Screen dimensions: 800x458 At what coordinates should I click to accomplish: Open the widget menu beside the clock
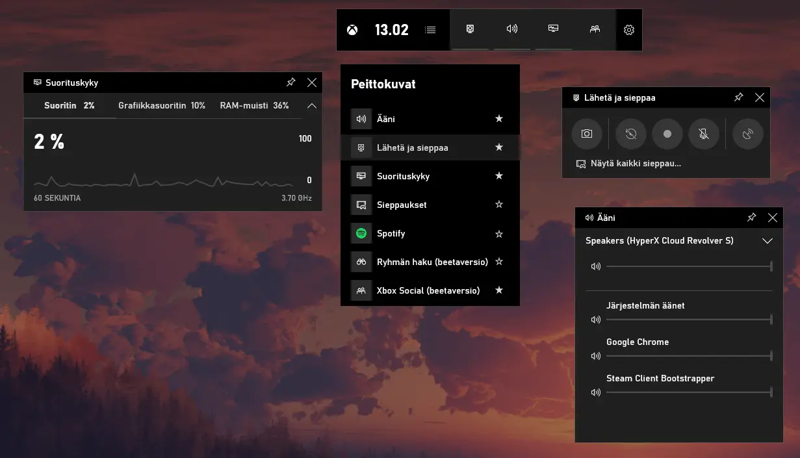[430, 29]
